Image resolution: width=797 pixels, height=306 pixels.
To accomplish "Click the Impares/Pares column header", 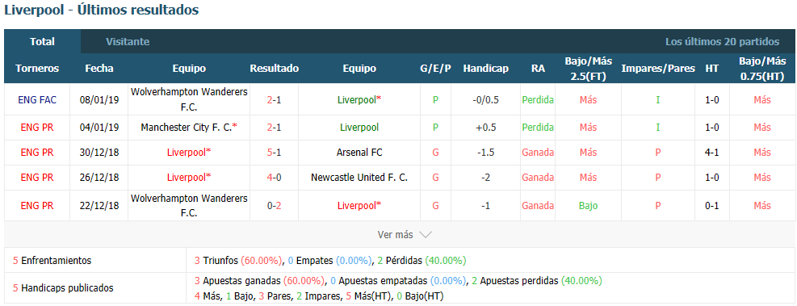I will pos(658,69).
